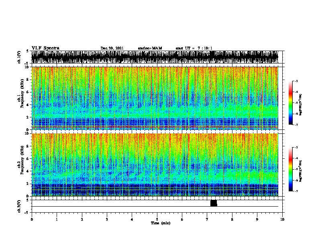The image size is (318, 246).
Task: Click the "-7" label on ch.2 color bar
Action: click(296, 191)
